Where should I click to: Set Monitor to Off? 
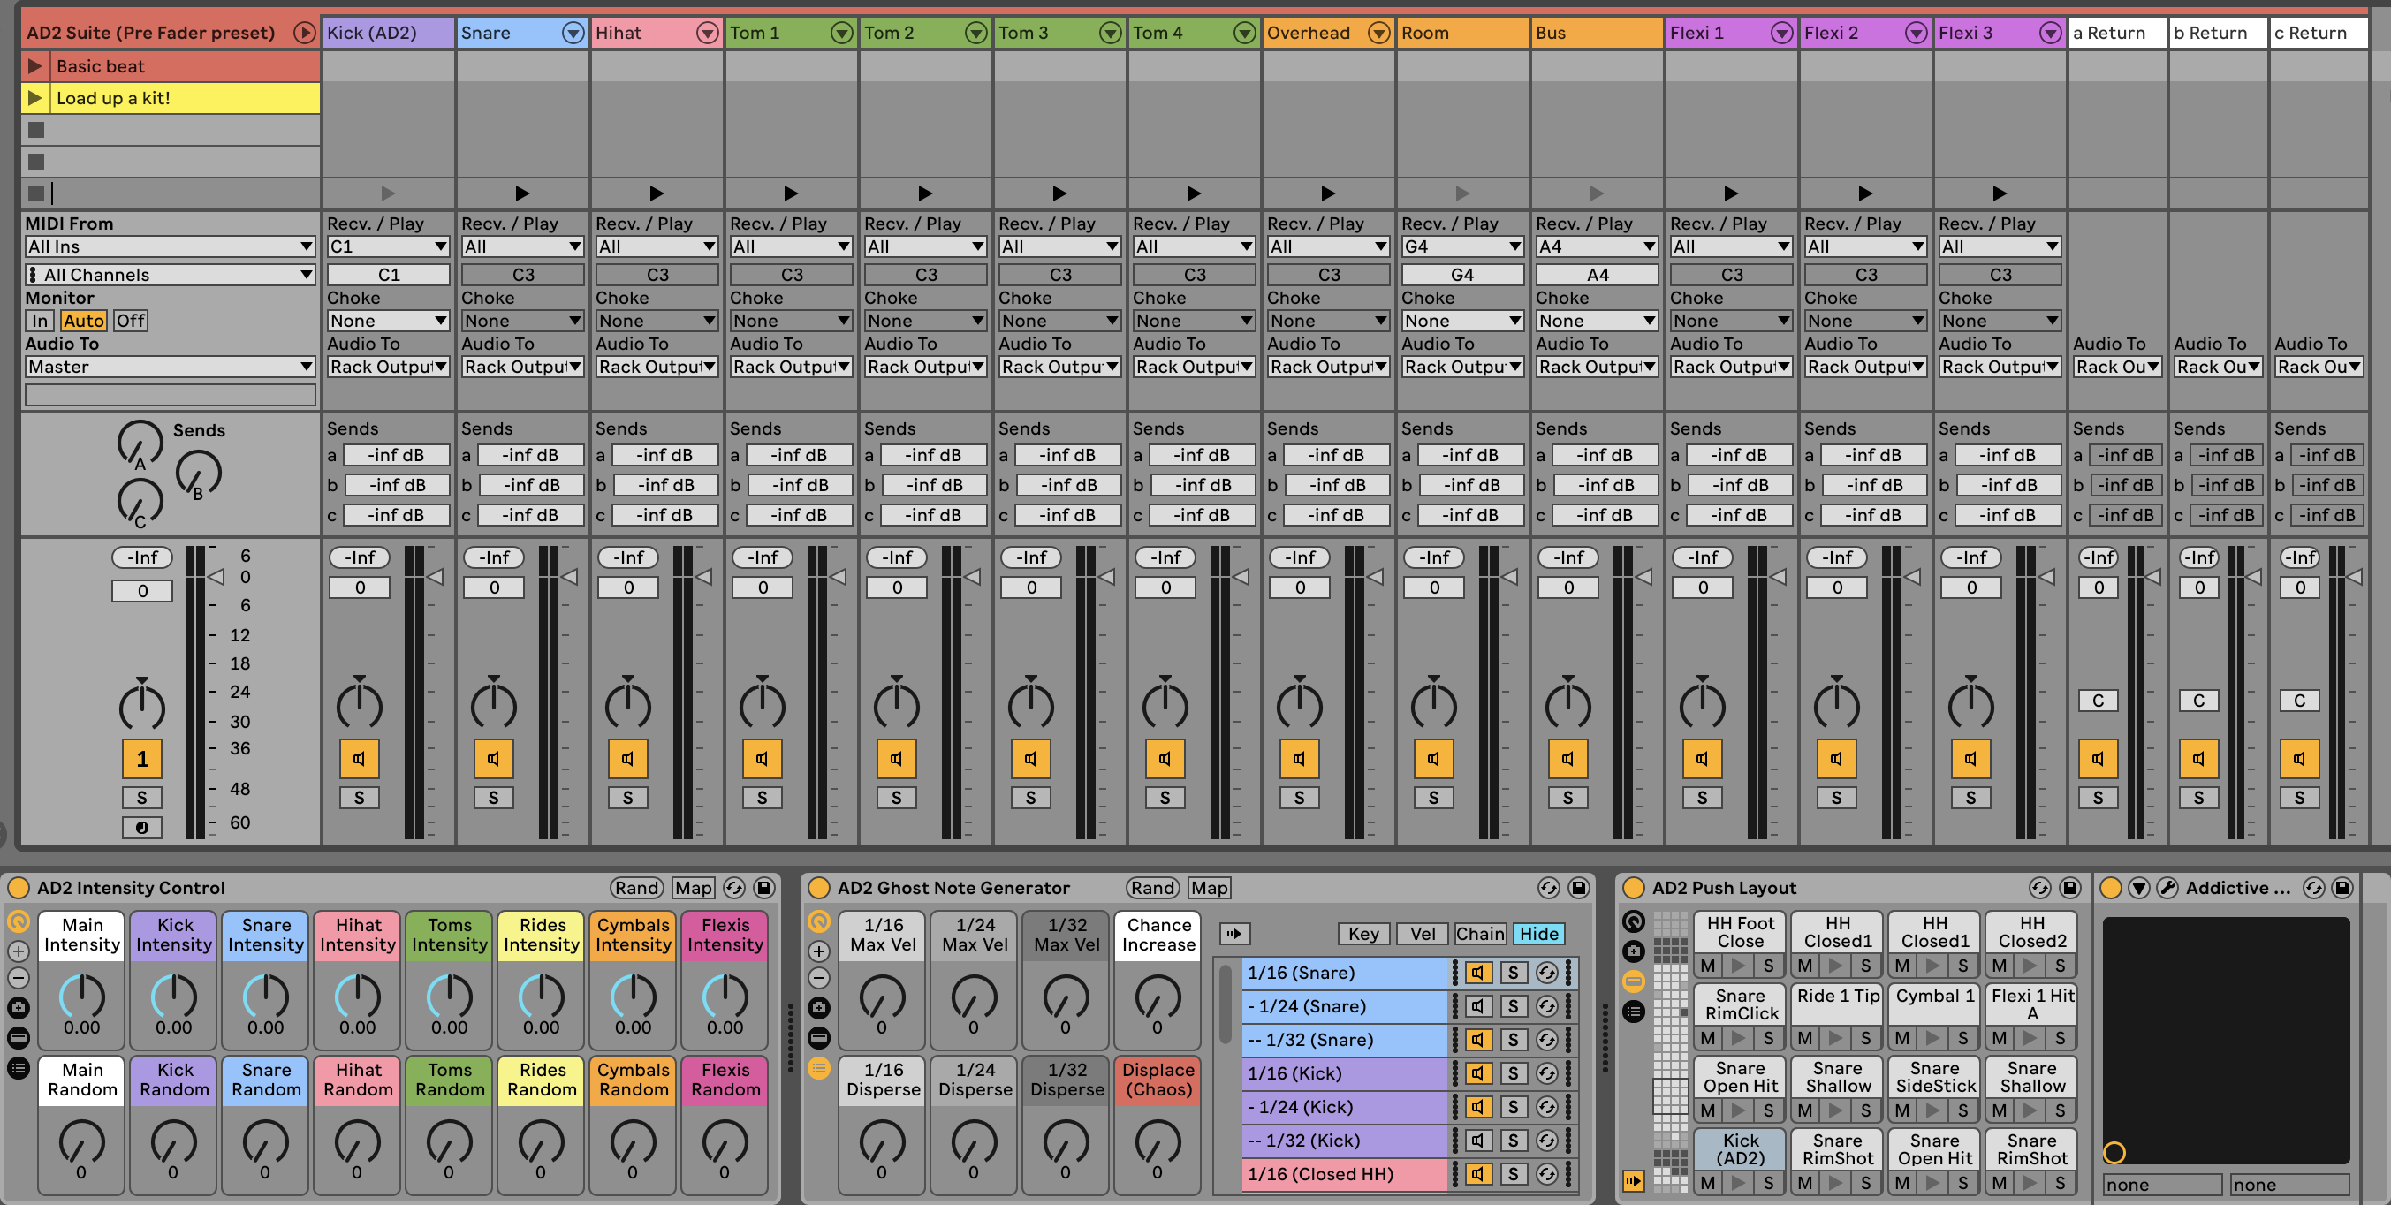click(x=130, y=321)
